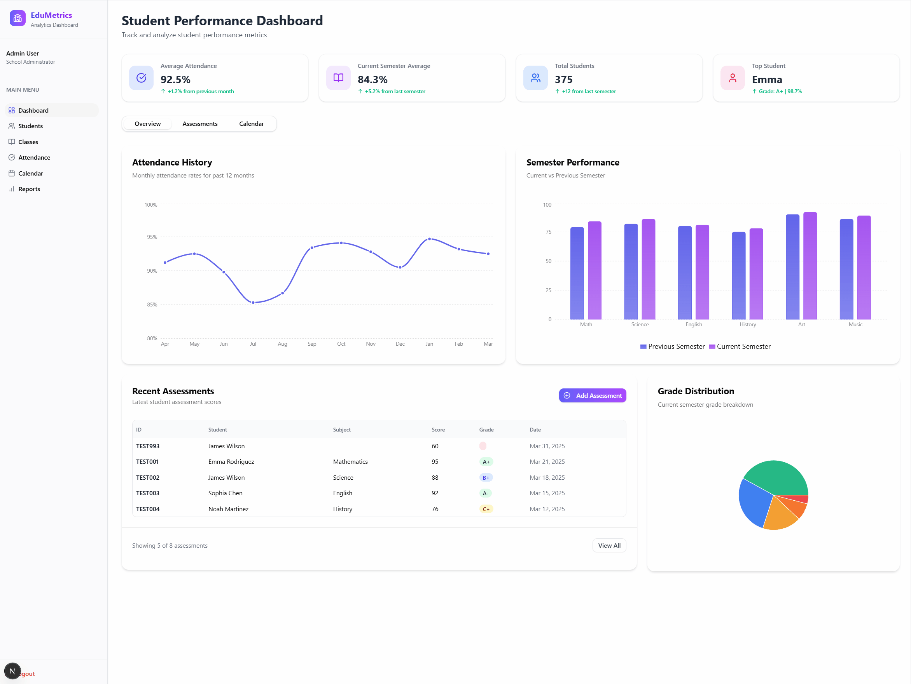The height and width of the screenshot is (684, 911).
Task: Click the round N badge at bottom-left
Action: 12,671
